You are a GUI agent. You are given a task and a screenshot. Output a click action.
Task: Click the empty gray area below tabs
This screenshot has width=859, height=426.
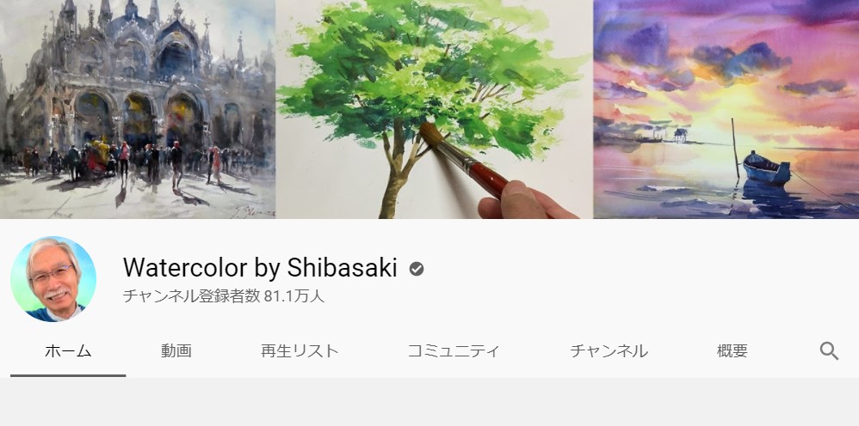(429, 402)
